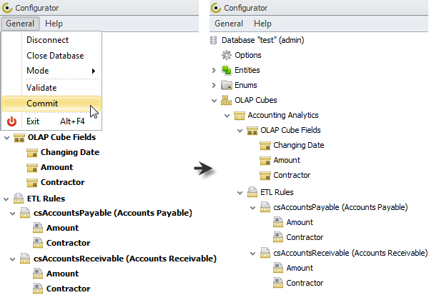Screen dimensions: 429x300
Task: Click the Entities green cubes icon
Action: point(227,70)
